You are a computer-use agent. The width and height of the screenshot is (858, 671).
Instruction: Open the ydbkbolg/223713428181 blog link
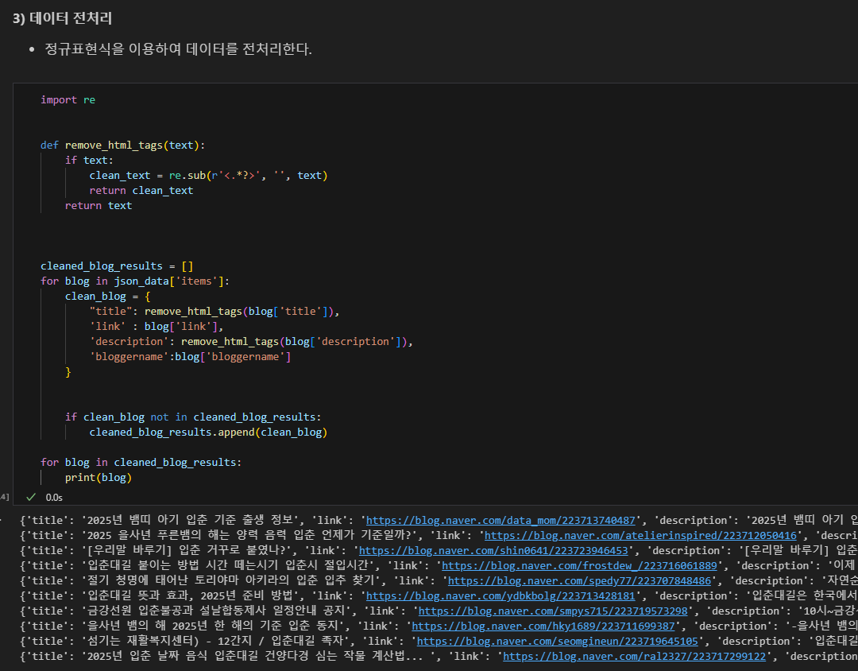500,596
